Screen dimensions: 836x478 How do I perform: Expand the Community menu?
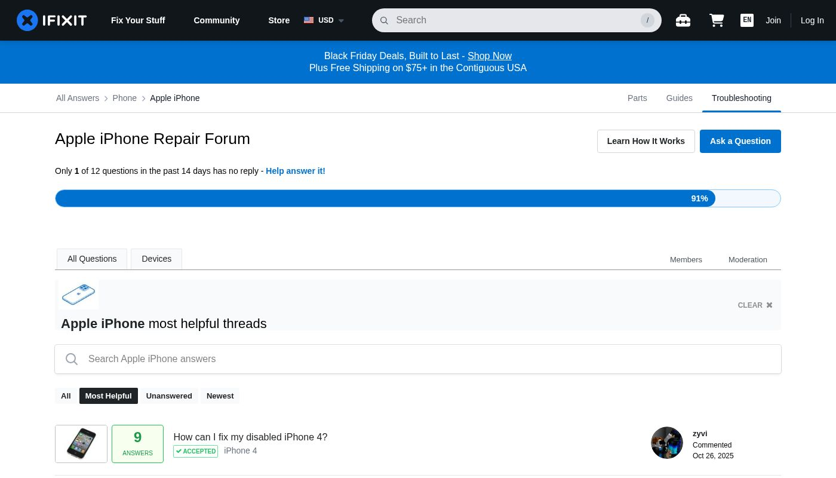(x=216, y=20)
